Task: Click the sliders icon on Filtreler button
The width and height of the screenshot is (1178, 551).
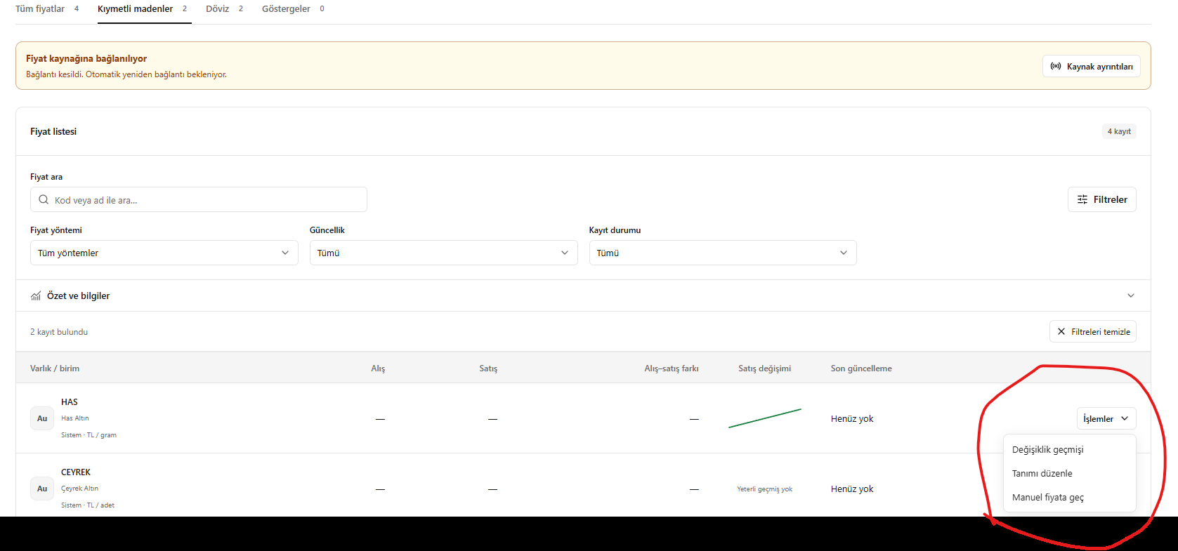Action: [1082, 199]
